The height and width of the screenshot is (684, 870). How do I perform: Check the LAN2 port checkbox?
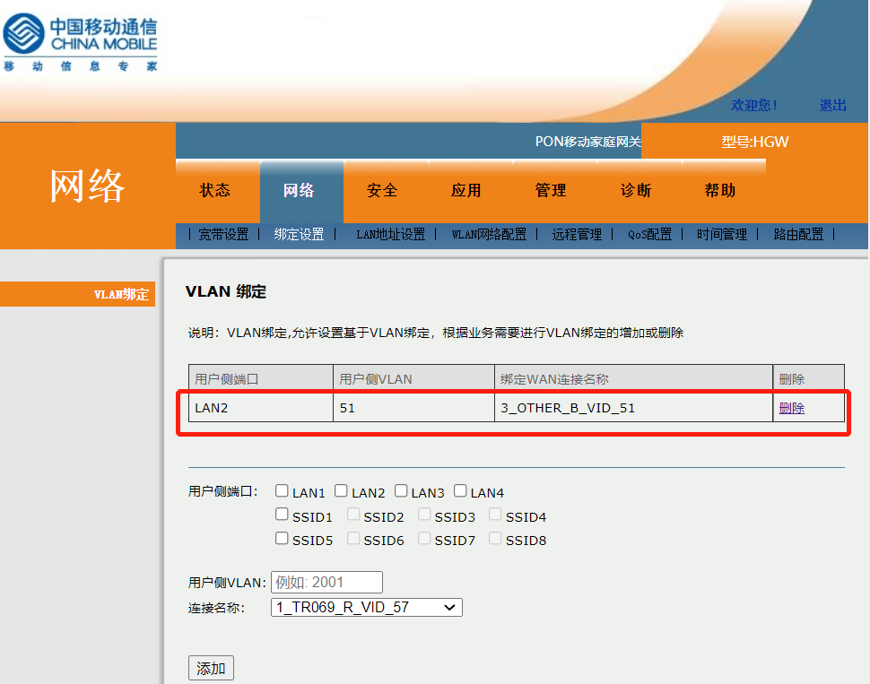341,491
